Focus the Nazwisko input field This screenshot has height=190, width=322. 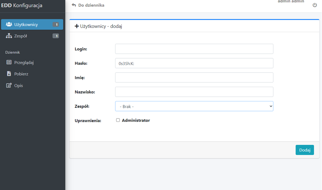(194, 92)
